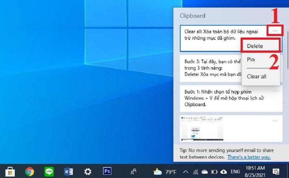This screenshot has height=178, width=289.
Task: Click the battery status tray icon
Action: [214, 172]
